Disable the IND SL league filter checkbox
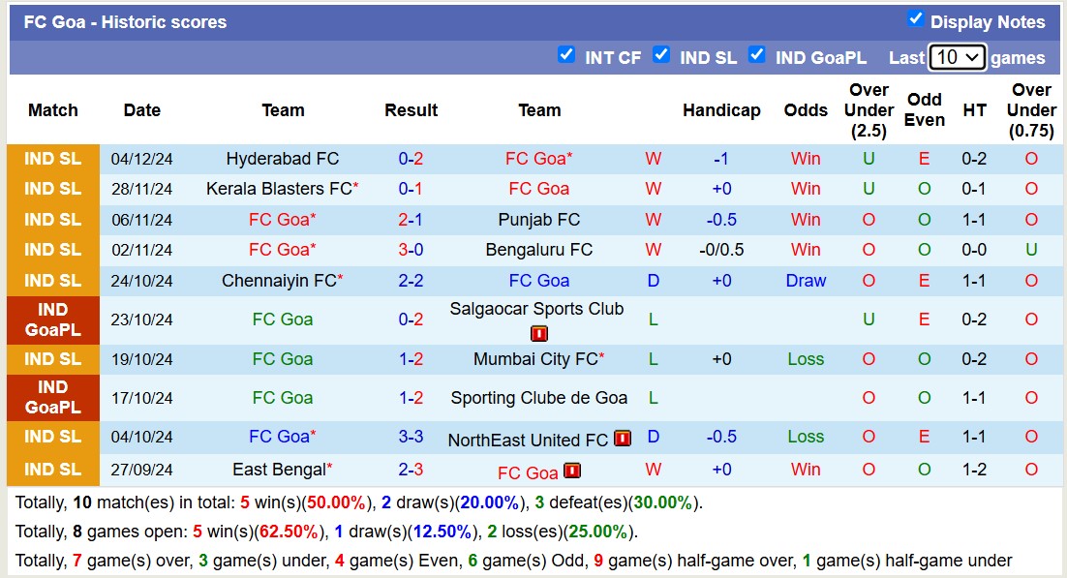Viewport: 1067px width, 578px height. tap(661, 54)
